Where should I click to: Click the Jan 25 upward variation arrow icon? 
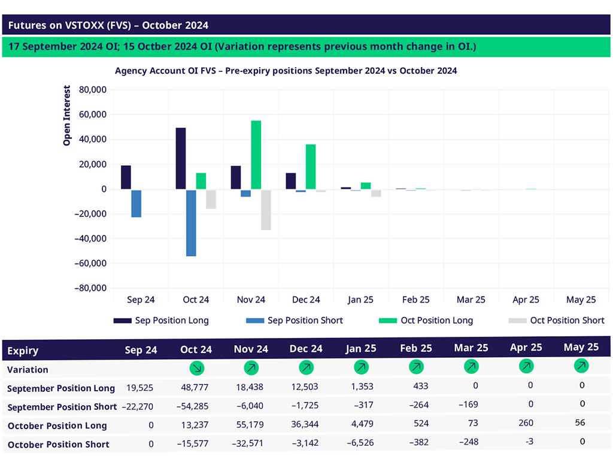pos(361,367)
